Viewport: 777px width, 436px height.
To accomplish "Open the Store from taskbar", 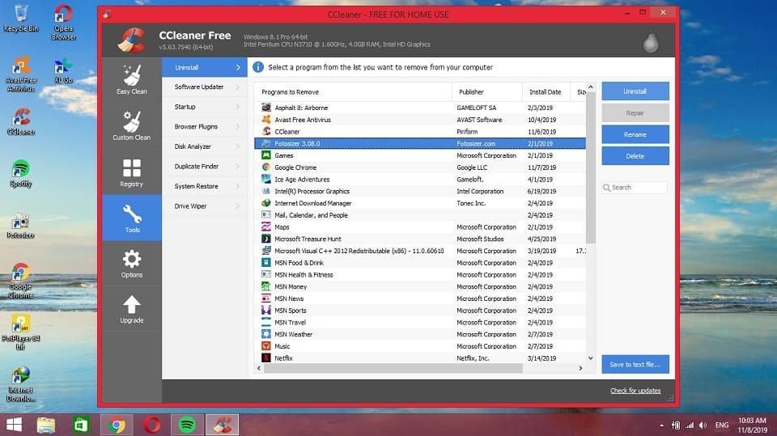I will 81,425.
